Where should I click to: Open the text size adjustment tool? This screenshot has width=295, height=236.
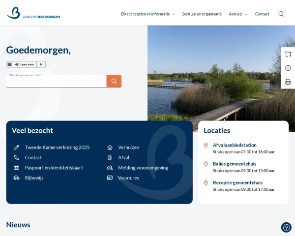click(288, 55)
